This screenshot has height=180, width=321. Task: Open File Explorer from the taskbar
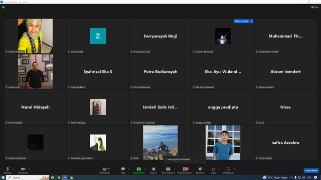point(53,177)
